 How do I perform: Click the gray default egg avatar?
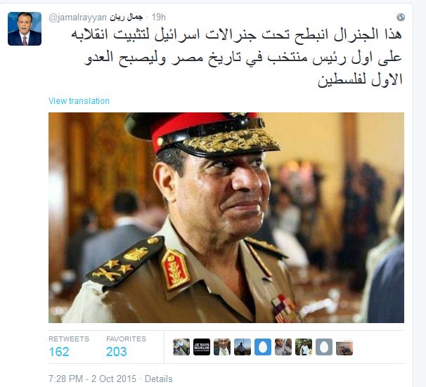[x=324, y=347]
